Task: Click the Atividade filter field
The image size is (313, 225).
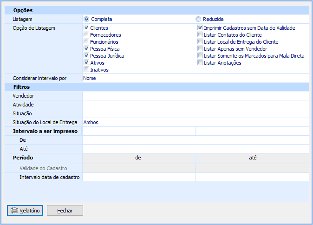Action: pyautogui.click(x=196, y=105)
